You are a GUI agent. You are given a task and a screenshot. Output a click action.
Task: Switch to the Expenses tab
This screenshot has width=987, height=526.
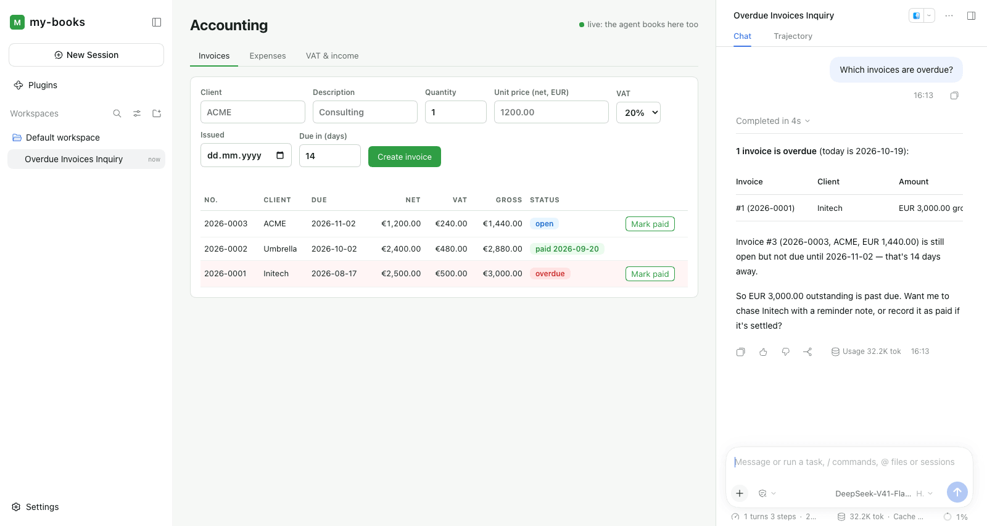(268, 56)
